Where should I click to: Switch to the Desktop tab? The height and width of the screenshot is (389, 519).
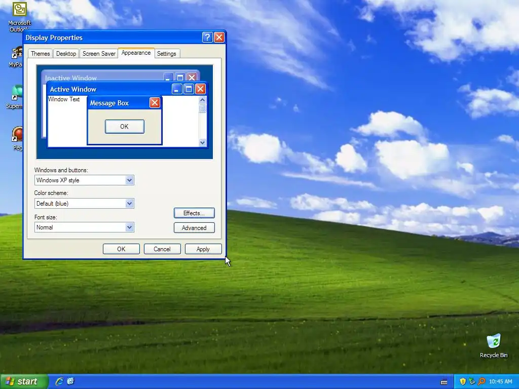66,54
